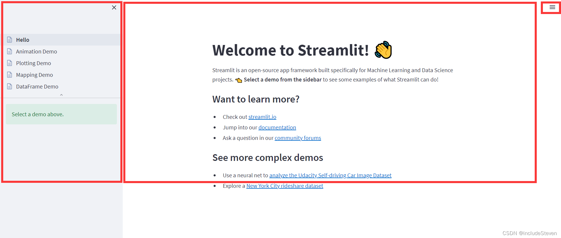Click the waving hand emoji in title
The image size is (561, 238).
click(383, 50)
